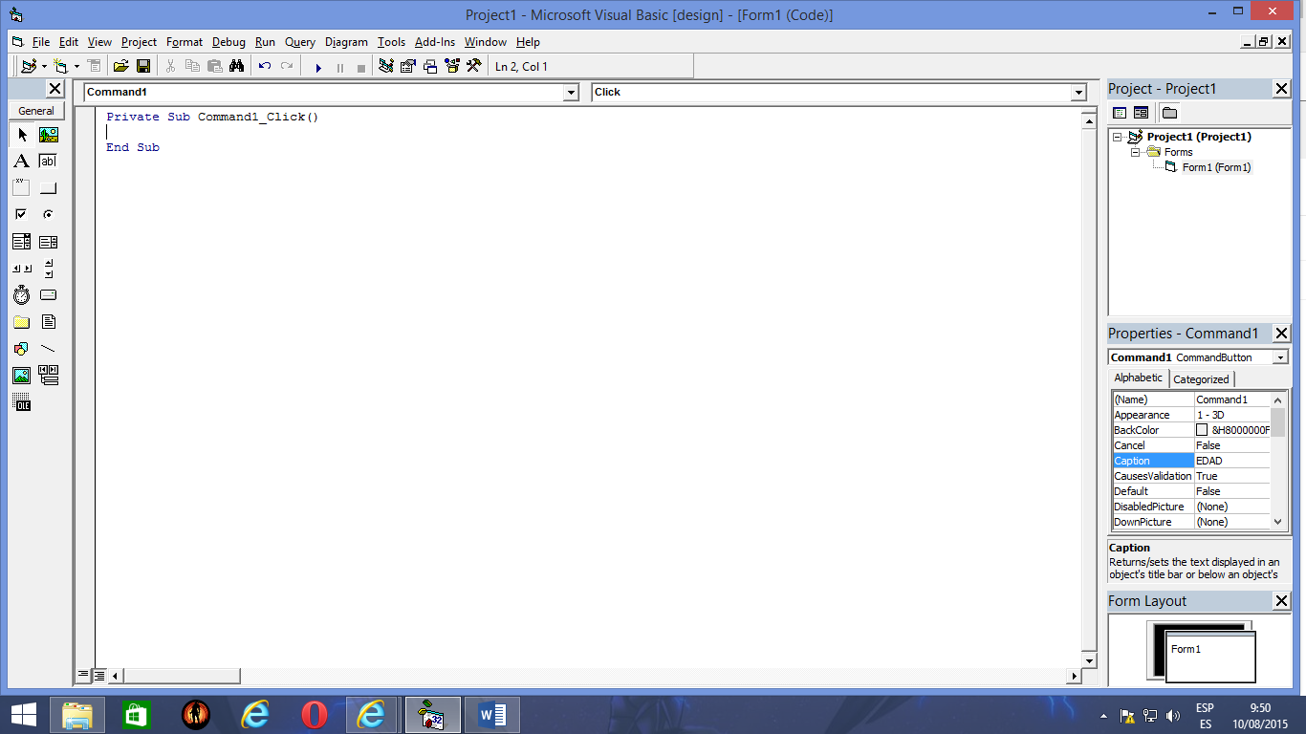The image size is (1306, 734).
Task: Select the Label control in the toolbox
Action: click(x=21, y=162)
